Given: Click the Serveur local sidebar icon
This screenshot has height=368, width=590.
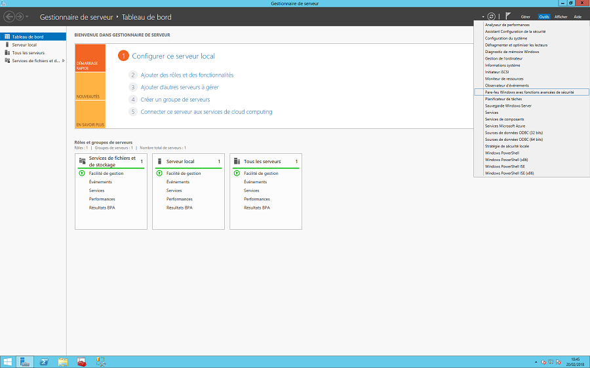Looking at the screenshot, I should [x=7, y=45].
